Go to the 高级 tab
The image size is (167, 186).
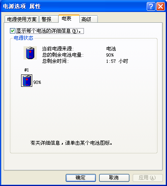coord(89,19)
